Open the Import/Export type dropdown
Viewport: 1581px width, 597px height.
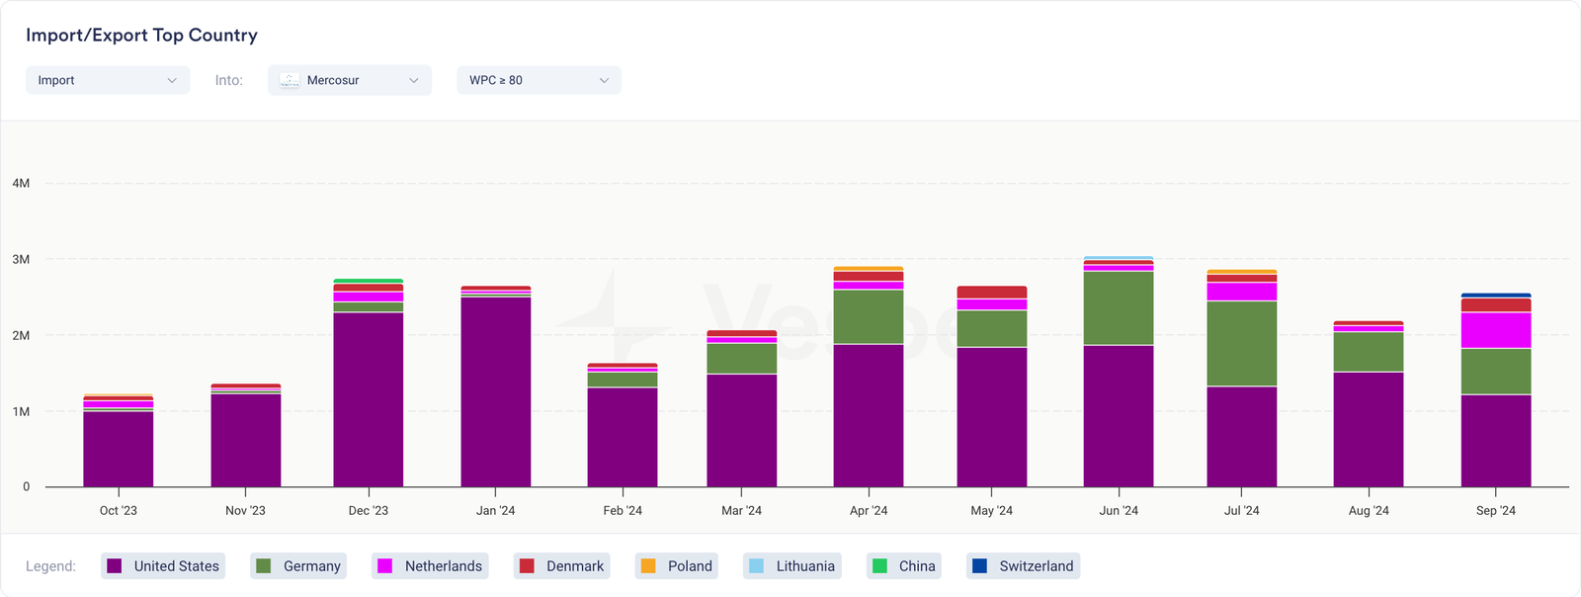tap(108, 80)
